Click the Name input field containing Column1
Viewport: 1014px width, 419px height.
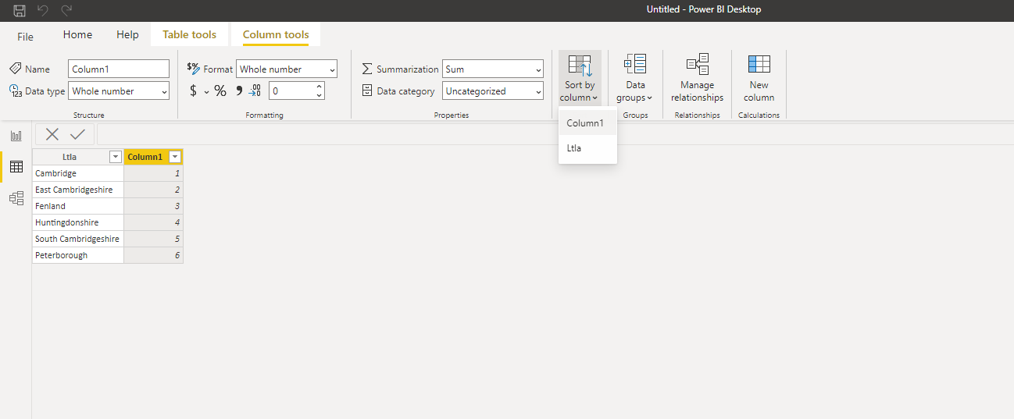point(119,69)
